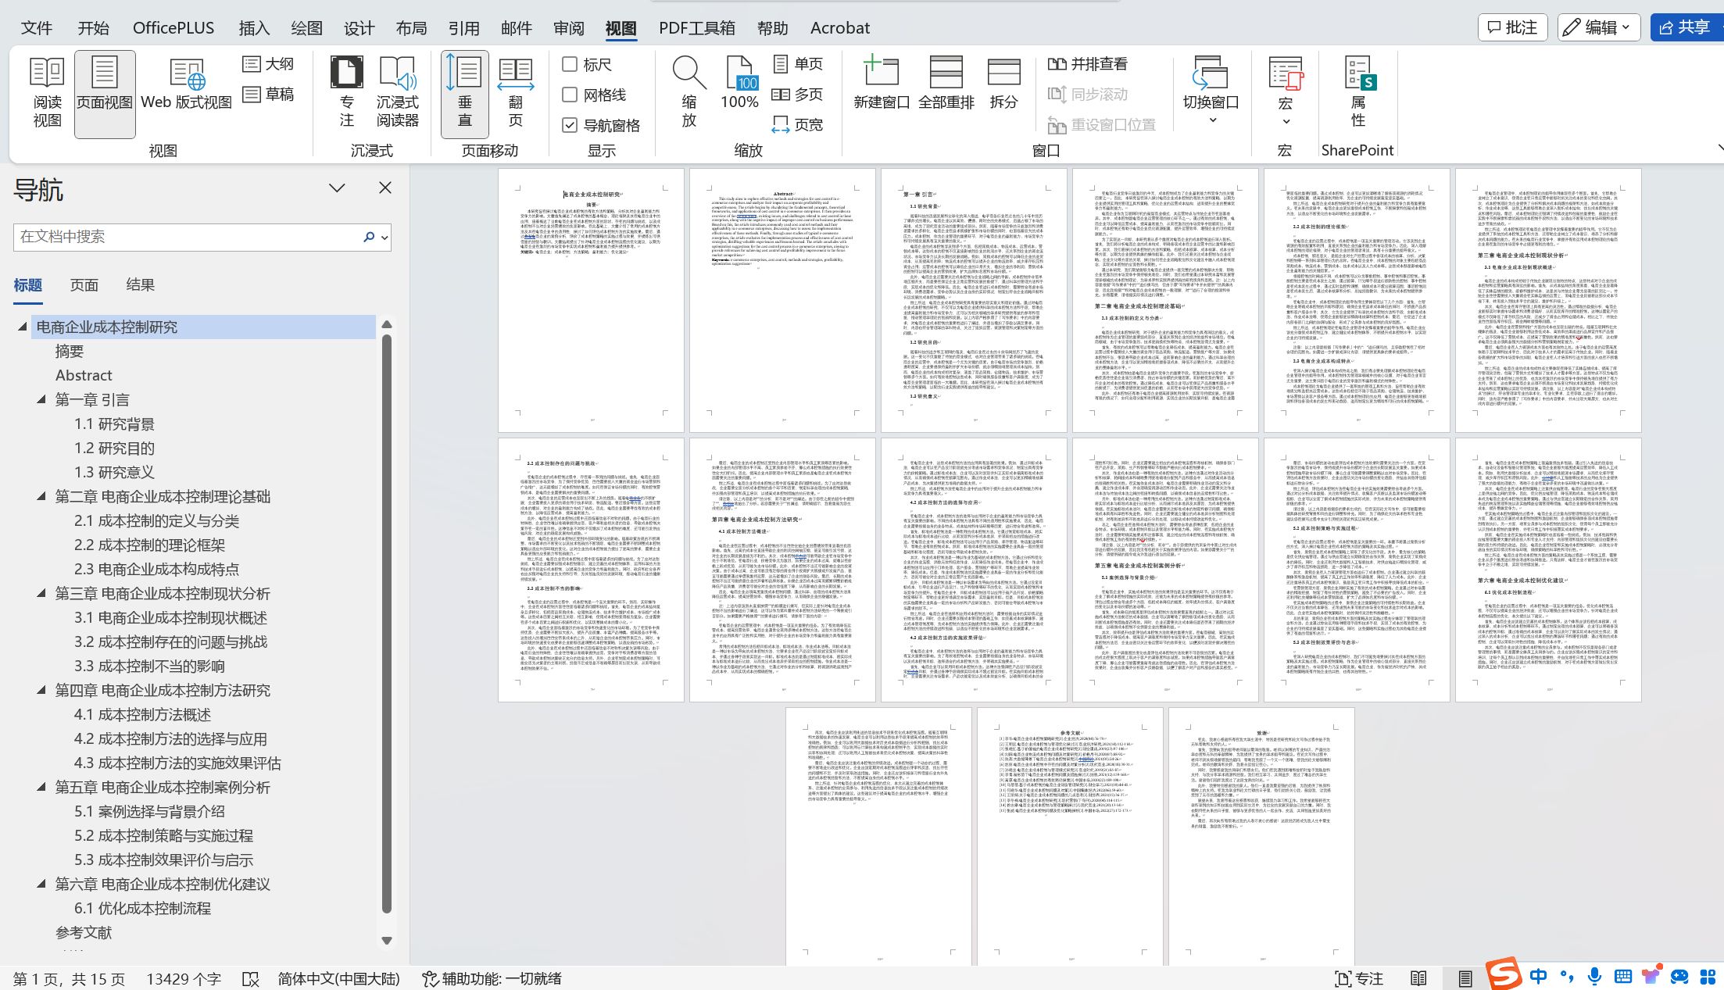Uncheck Navigation Pane (导航窗格) checkbox

point(570,125)
